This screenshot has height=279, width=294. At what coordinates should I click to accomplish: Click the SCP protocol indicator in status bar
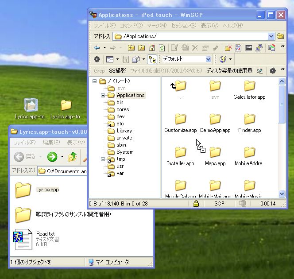[219, 203]
